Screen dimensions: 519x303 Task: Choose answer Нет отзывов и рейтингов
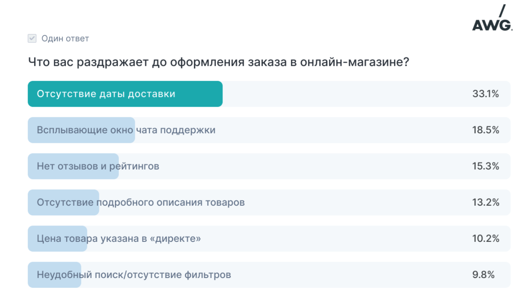(x=269, y=166)
